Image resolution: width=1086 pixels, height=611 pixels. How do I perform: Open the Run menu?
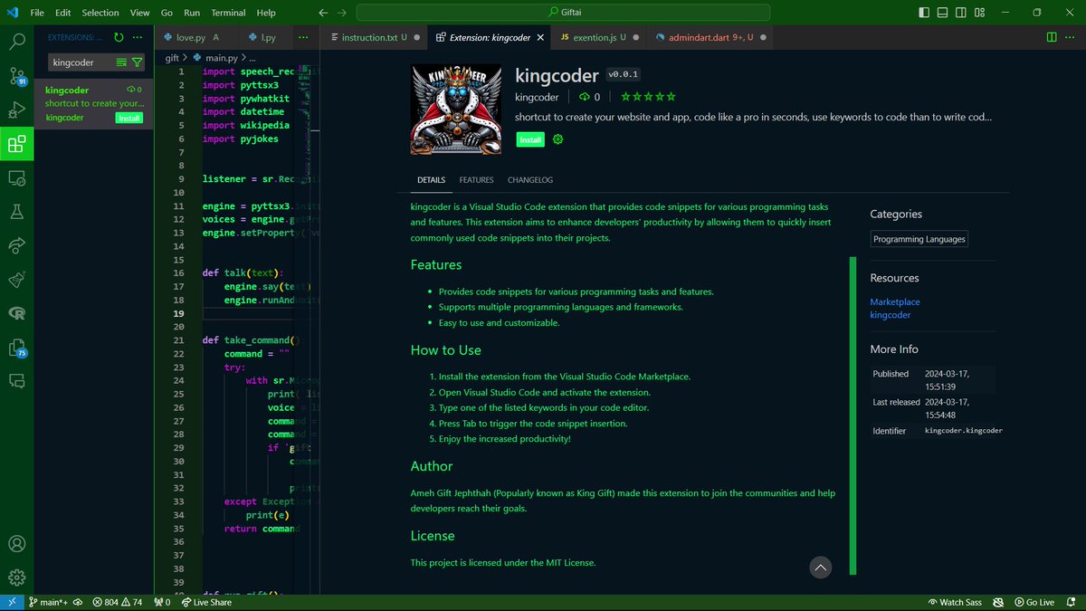[192, 13]
